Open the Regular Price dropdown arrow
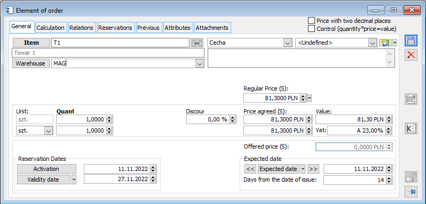426x204 pixels. pos(309,98)
